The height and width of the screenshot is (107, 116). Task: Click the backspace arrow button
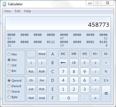pyautogui.click(x=63, y=63)
